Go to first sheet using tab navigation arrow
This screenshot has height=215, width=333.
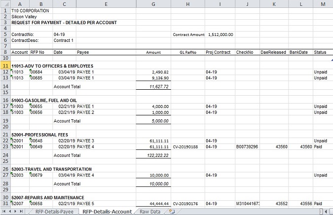(x=4, y=212)
